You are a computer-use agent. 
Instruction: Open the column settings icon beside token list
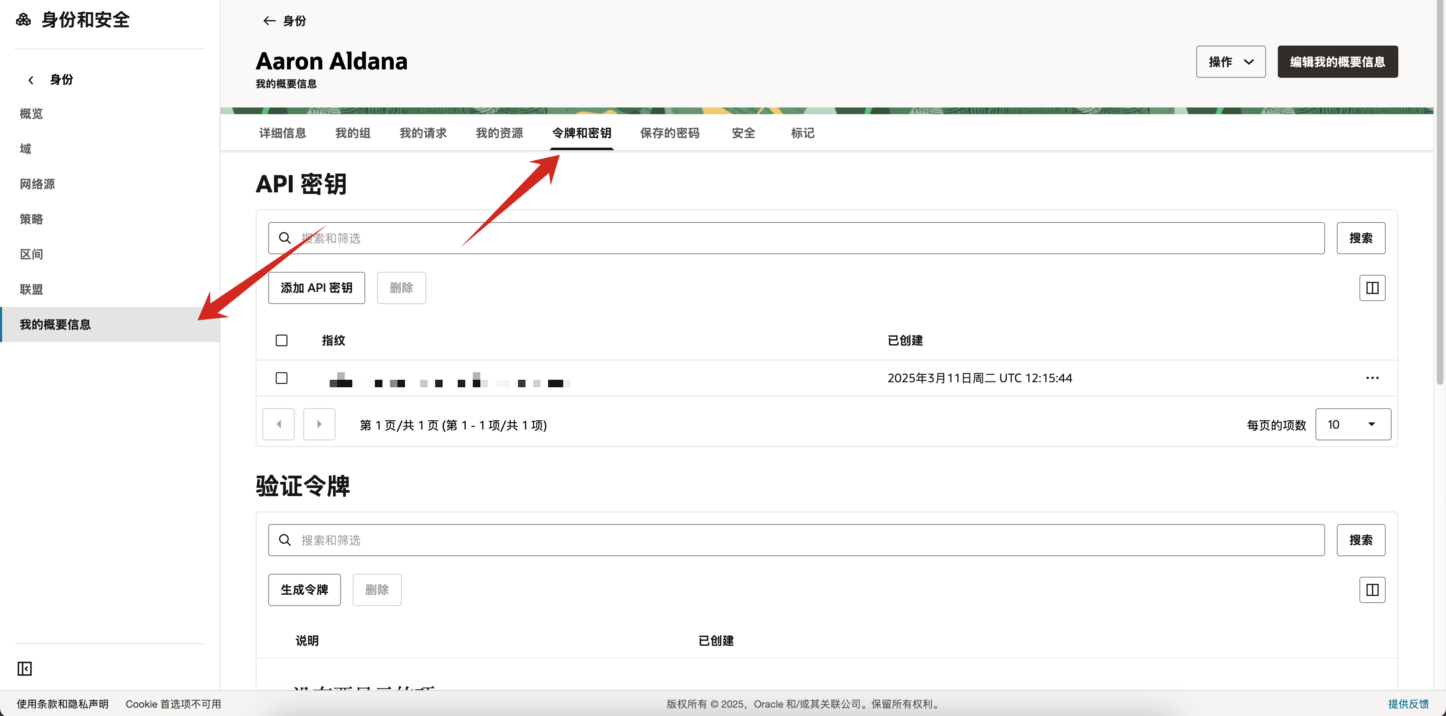(x=1372, y=590)
